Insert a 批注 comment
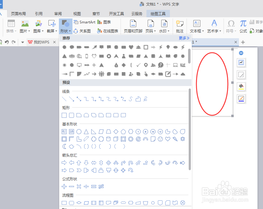Viewport: 263px width, 209px height. [180, 26]
